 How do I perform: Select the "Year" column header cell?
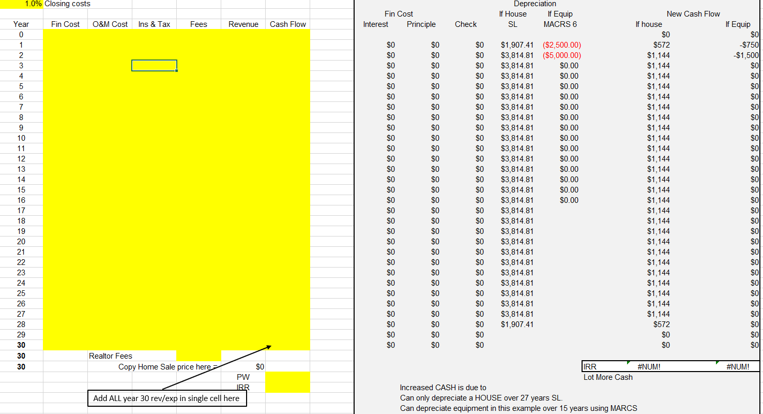pyautogui.click(x=22, y=24)
